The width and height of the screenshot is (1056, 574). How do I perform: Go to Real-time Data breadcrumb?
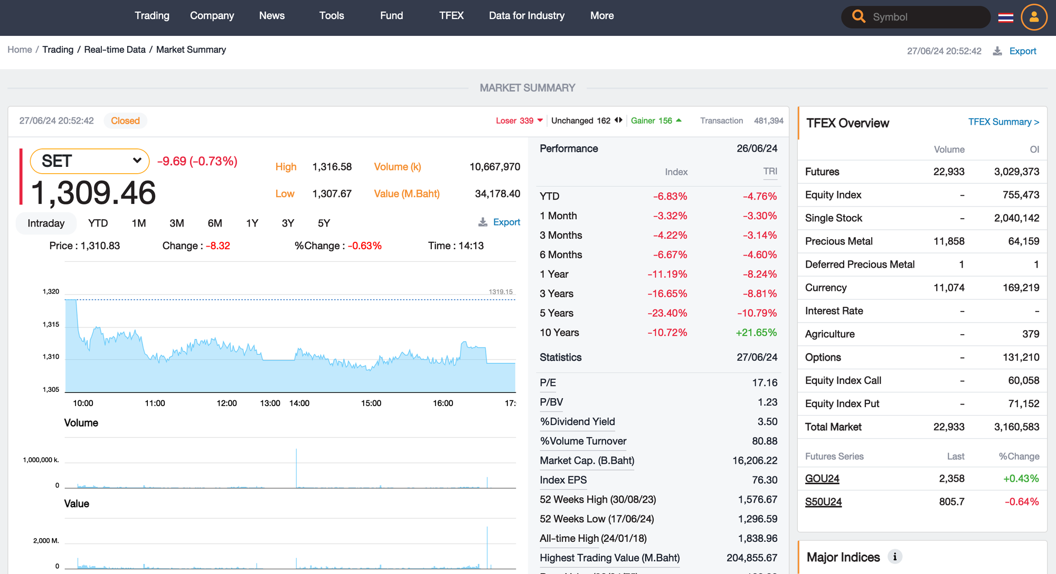click(115, 50)
